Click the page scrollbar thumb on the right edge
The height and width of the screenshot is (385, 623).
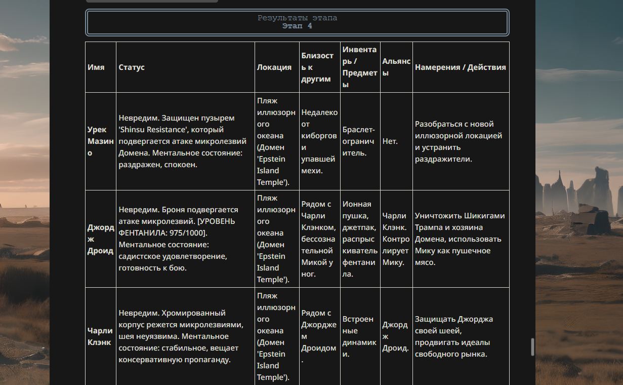(532, 347)
